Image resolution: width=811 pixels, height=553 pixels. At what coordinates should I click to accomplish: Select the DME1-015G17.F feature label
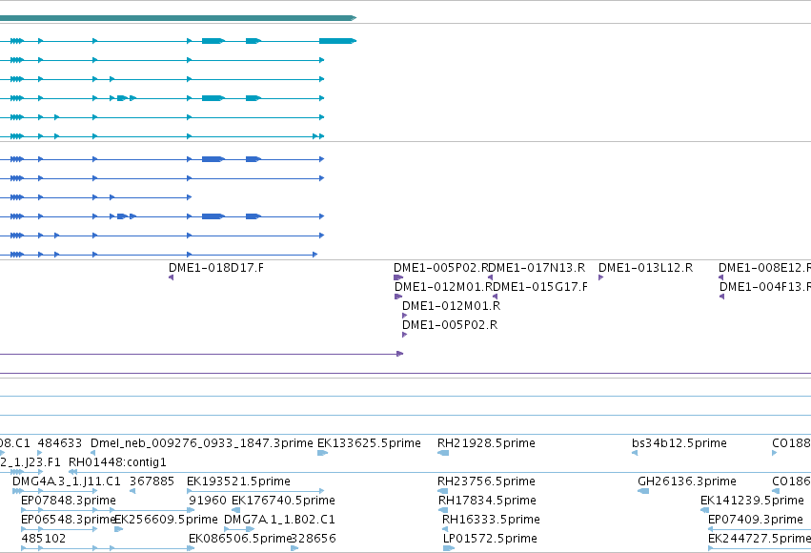(540, 287)
